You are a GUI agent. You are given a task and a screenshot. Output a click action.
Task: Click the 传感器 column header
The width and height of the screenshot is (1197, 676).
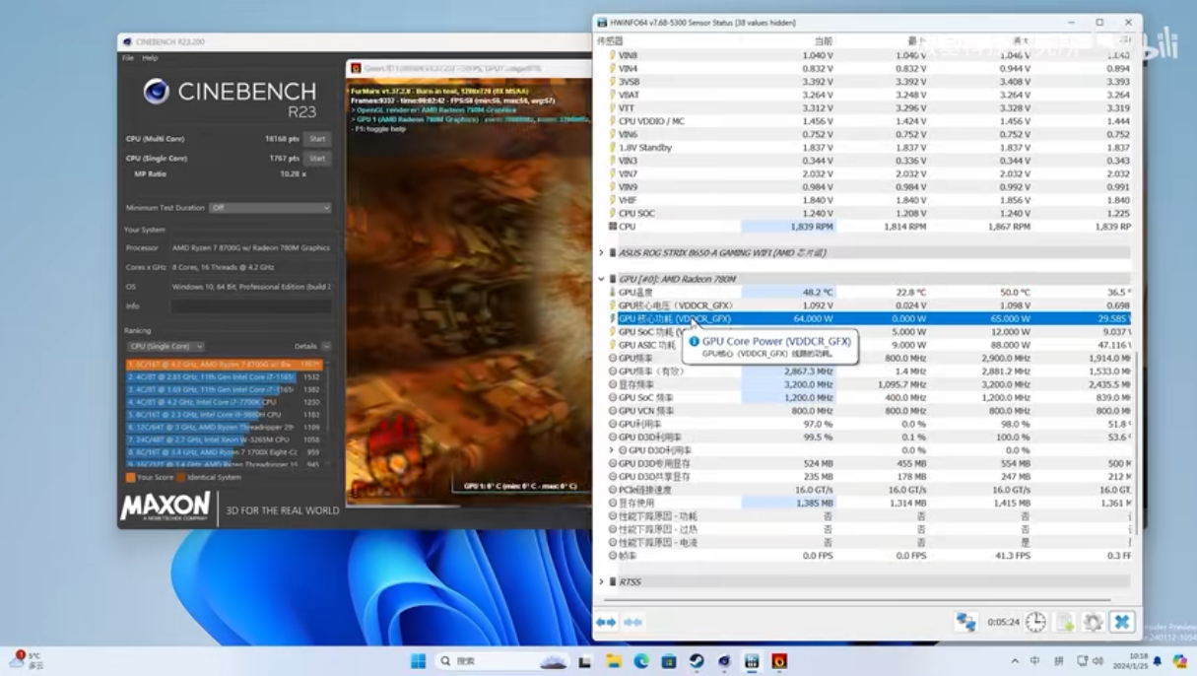click(610, 41)
